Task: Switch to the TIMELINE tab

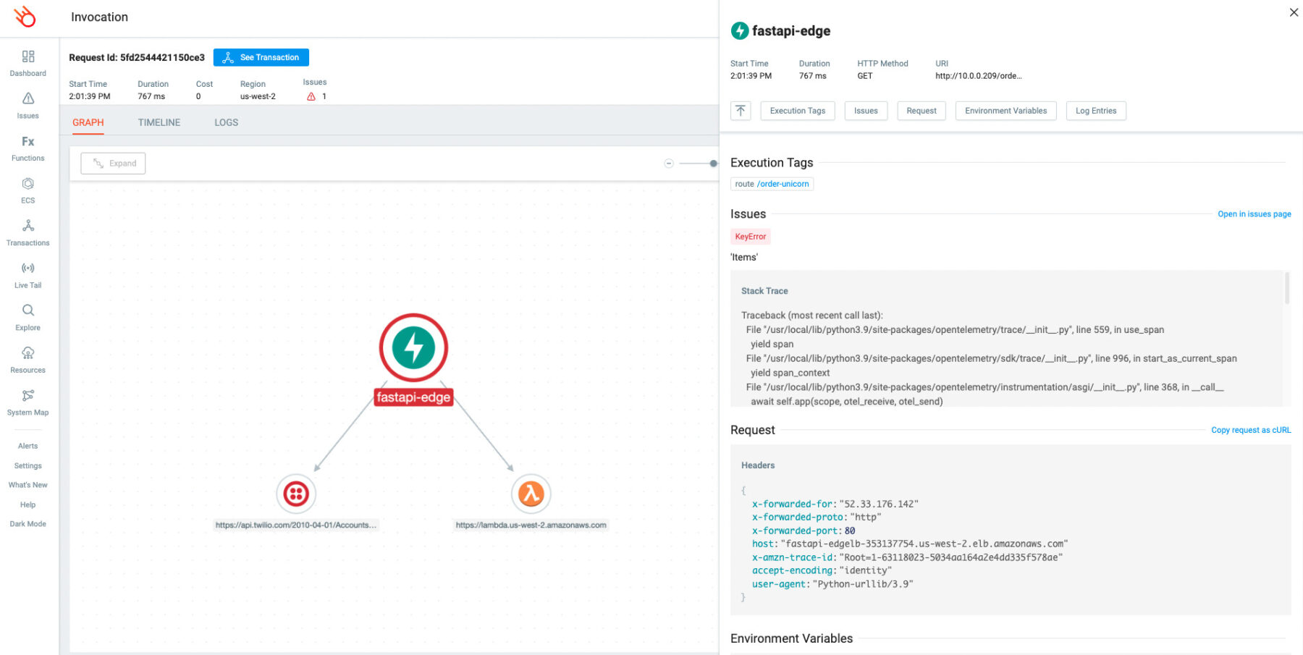Action: coord(159,122)
